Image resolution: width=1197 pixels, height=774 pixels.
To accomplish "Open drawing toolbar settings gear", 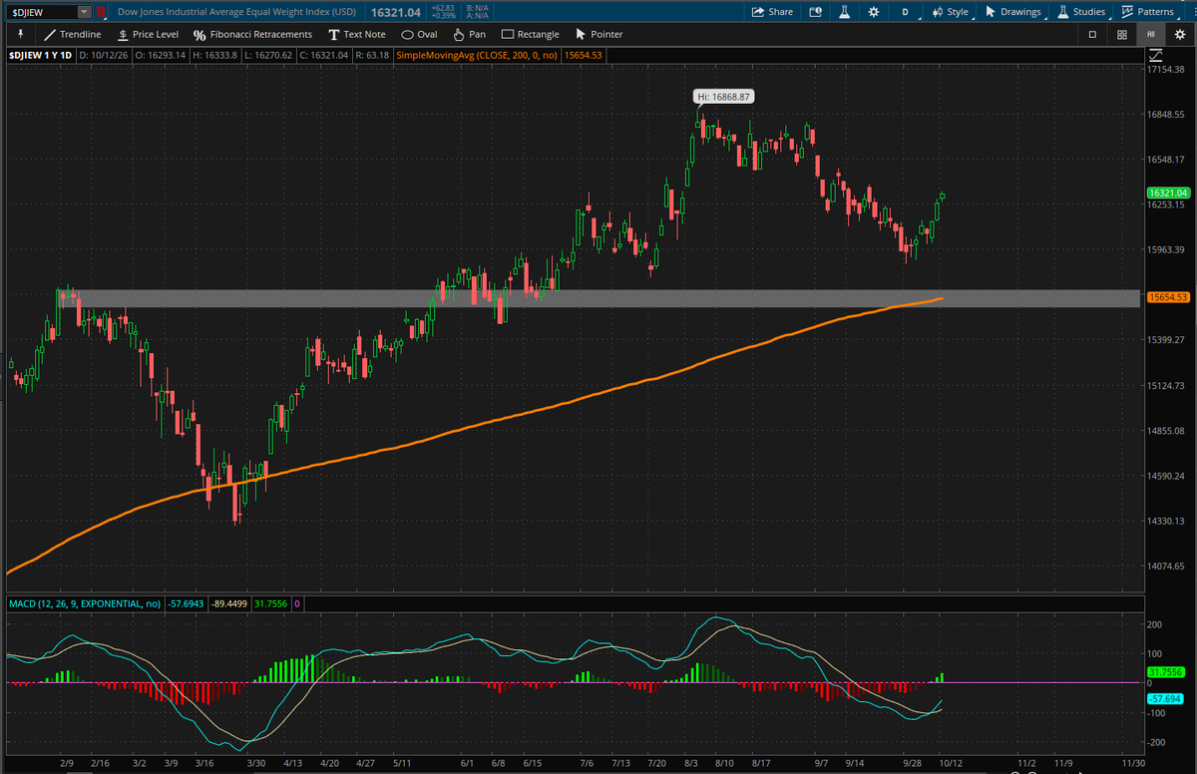I will tap(1179, 34).
